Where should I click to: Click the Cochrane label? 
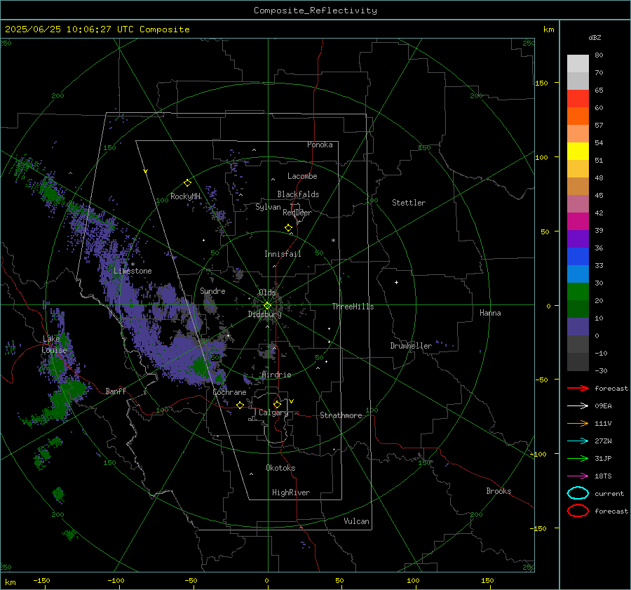click(x=229, y=392)
